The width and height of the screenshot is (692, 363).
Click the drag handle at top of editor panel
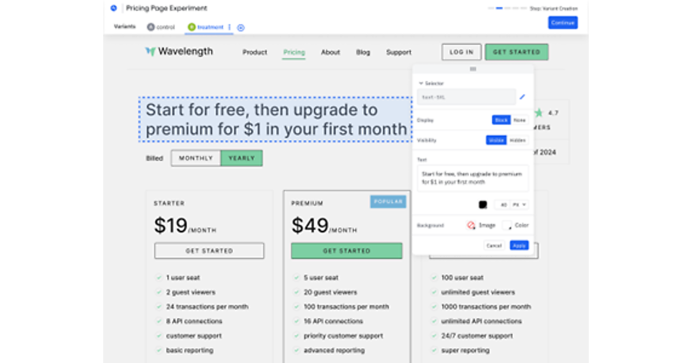point(473,69)
